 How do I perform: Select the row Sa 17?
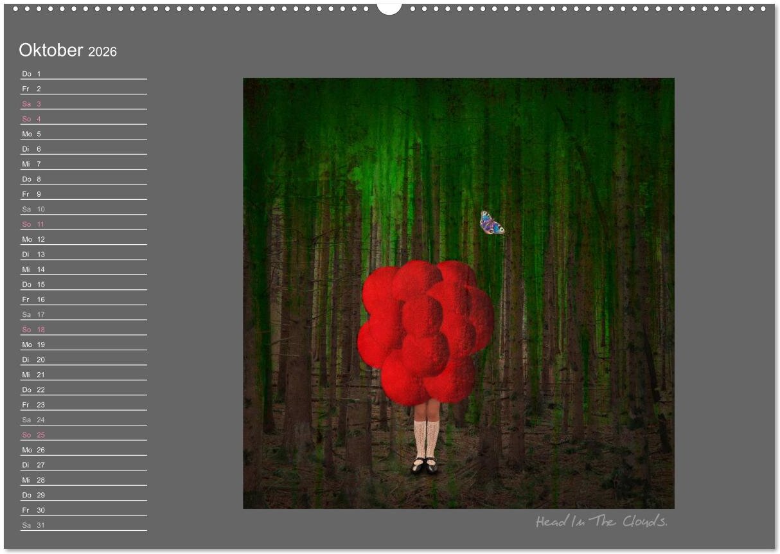pyautogui.click(x=84, y=314)
